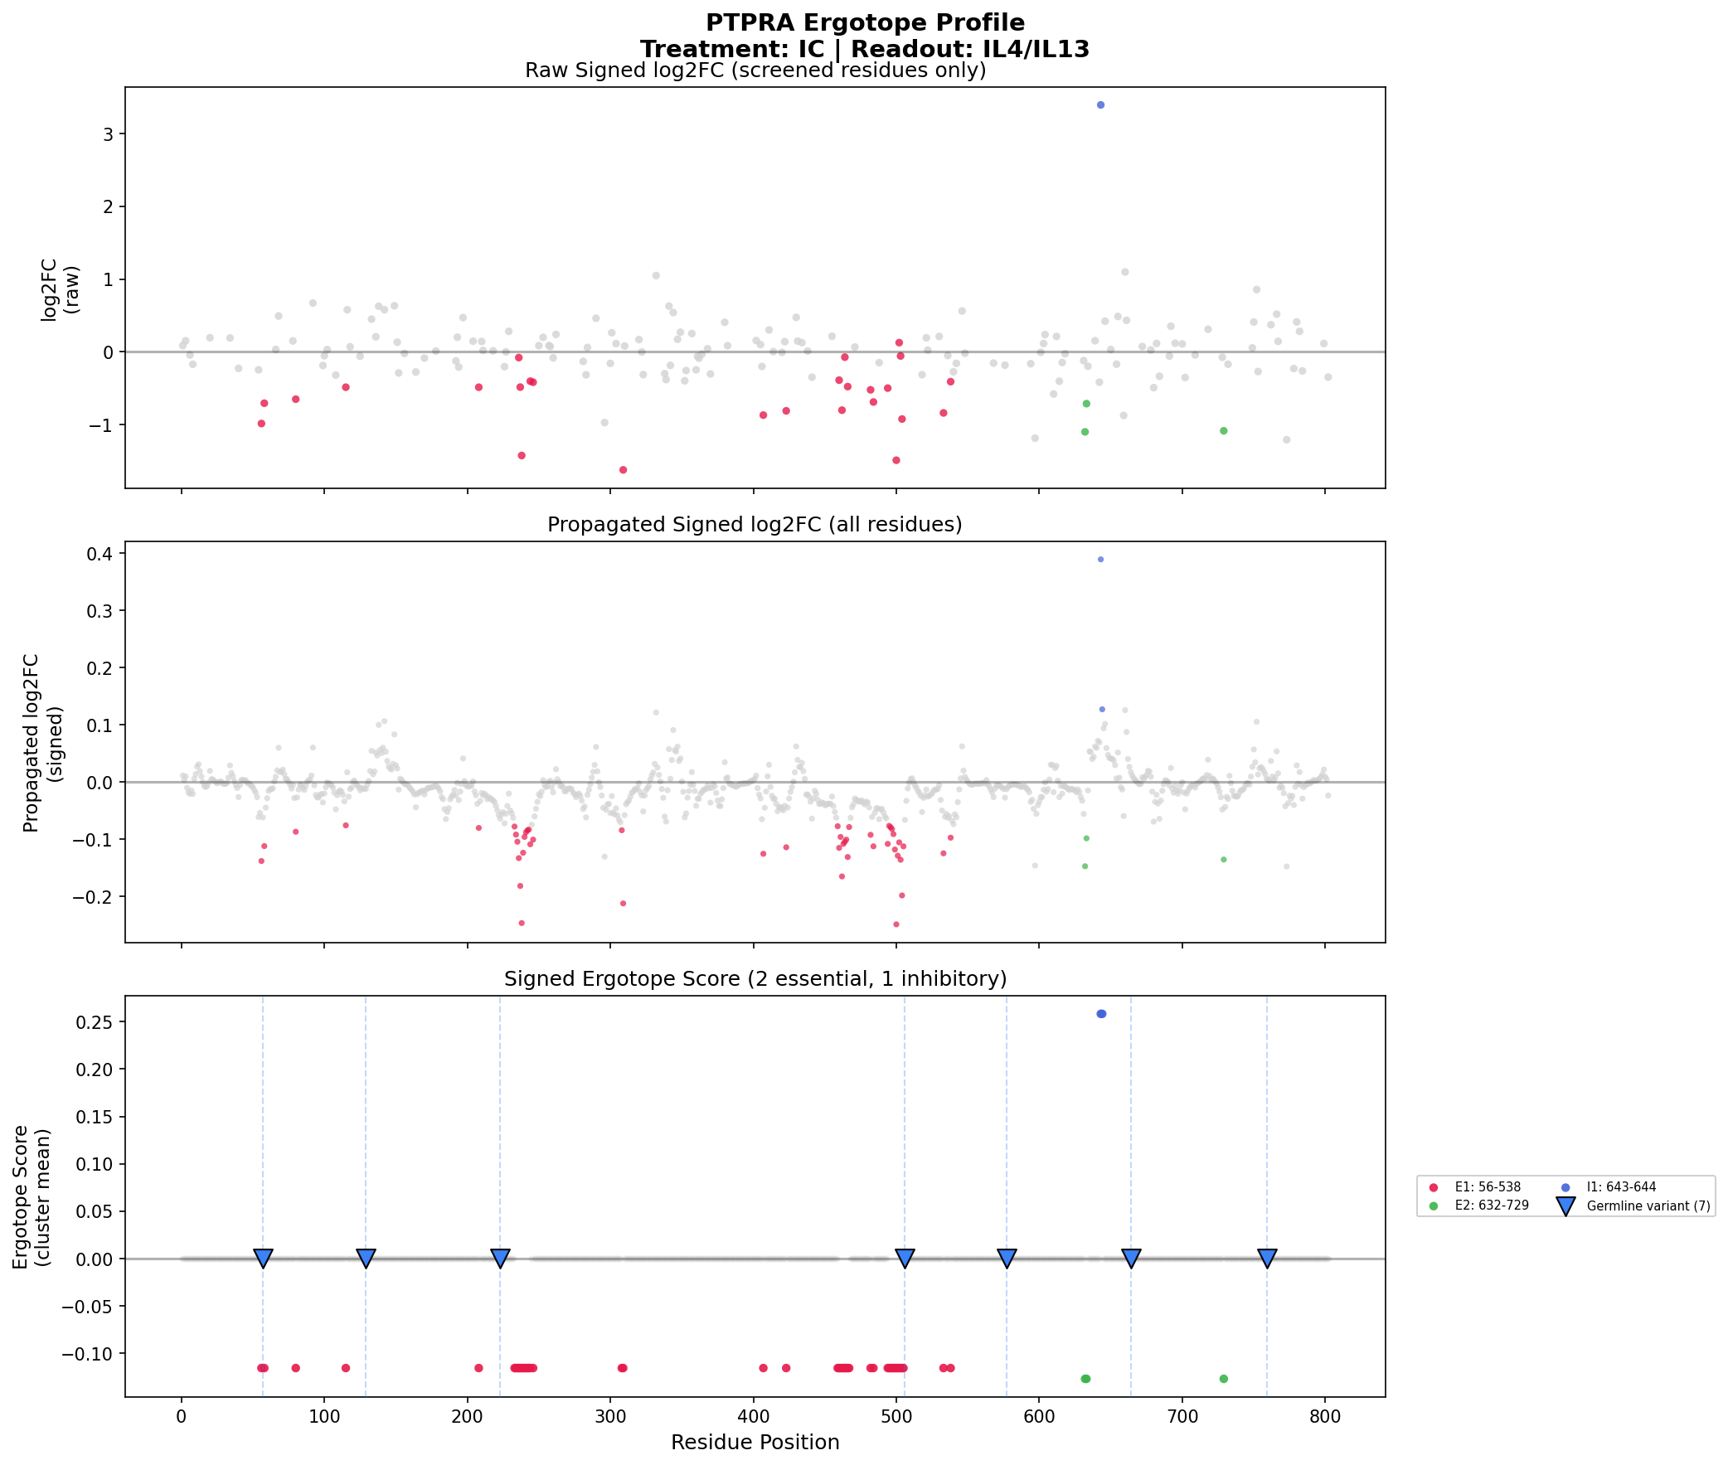Click germline variant triangle near residue 664
The height and width of the screenshot is (1465, 1728).
click(x=1131, y=1259)
